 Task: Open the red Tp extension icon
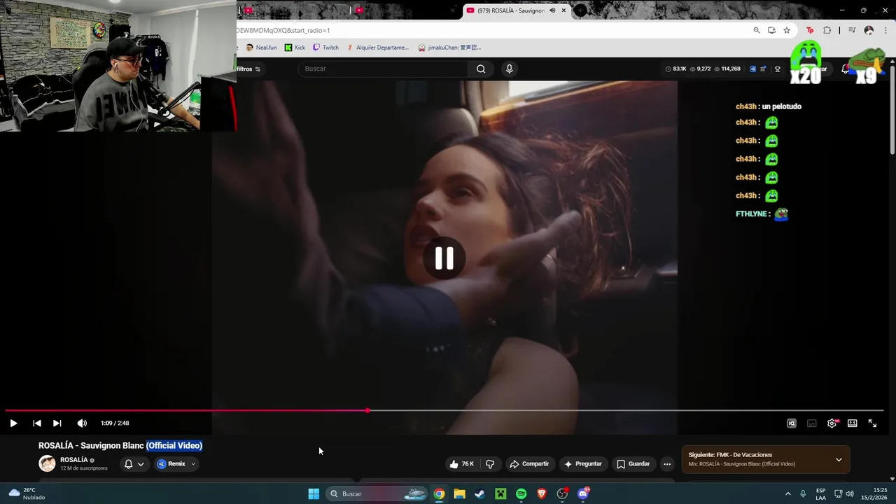coord(810,30)
